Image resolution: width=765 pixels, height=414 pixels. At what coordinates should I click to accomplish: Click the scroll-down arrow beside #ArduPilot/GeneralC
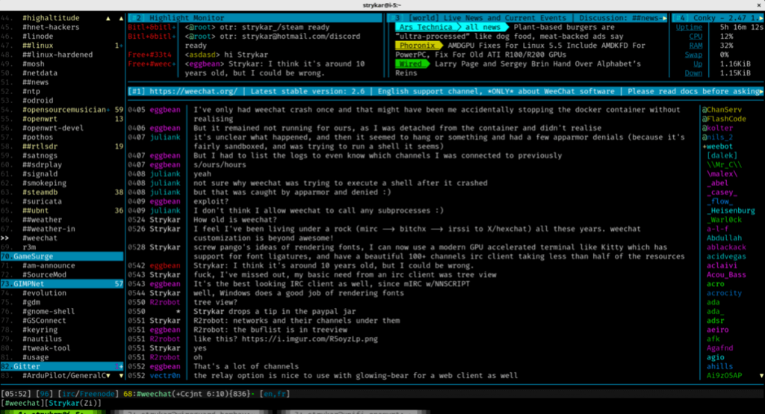tap(120, 376)
